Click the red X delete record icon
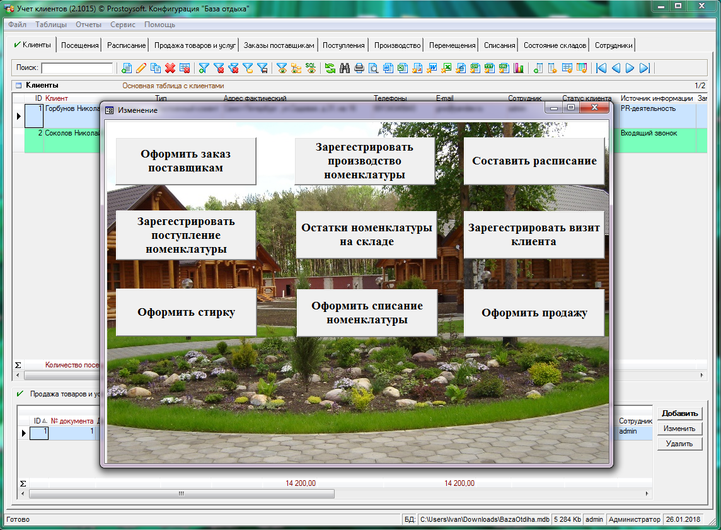 click(170, 68)
